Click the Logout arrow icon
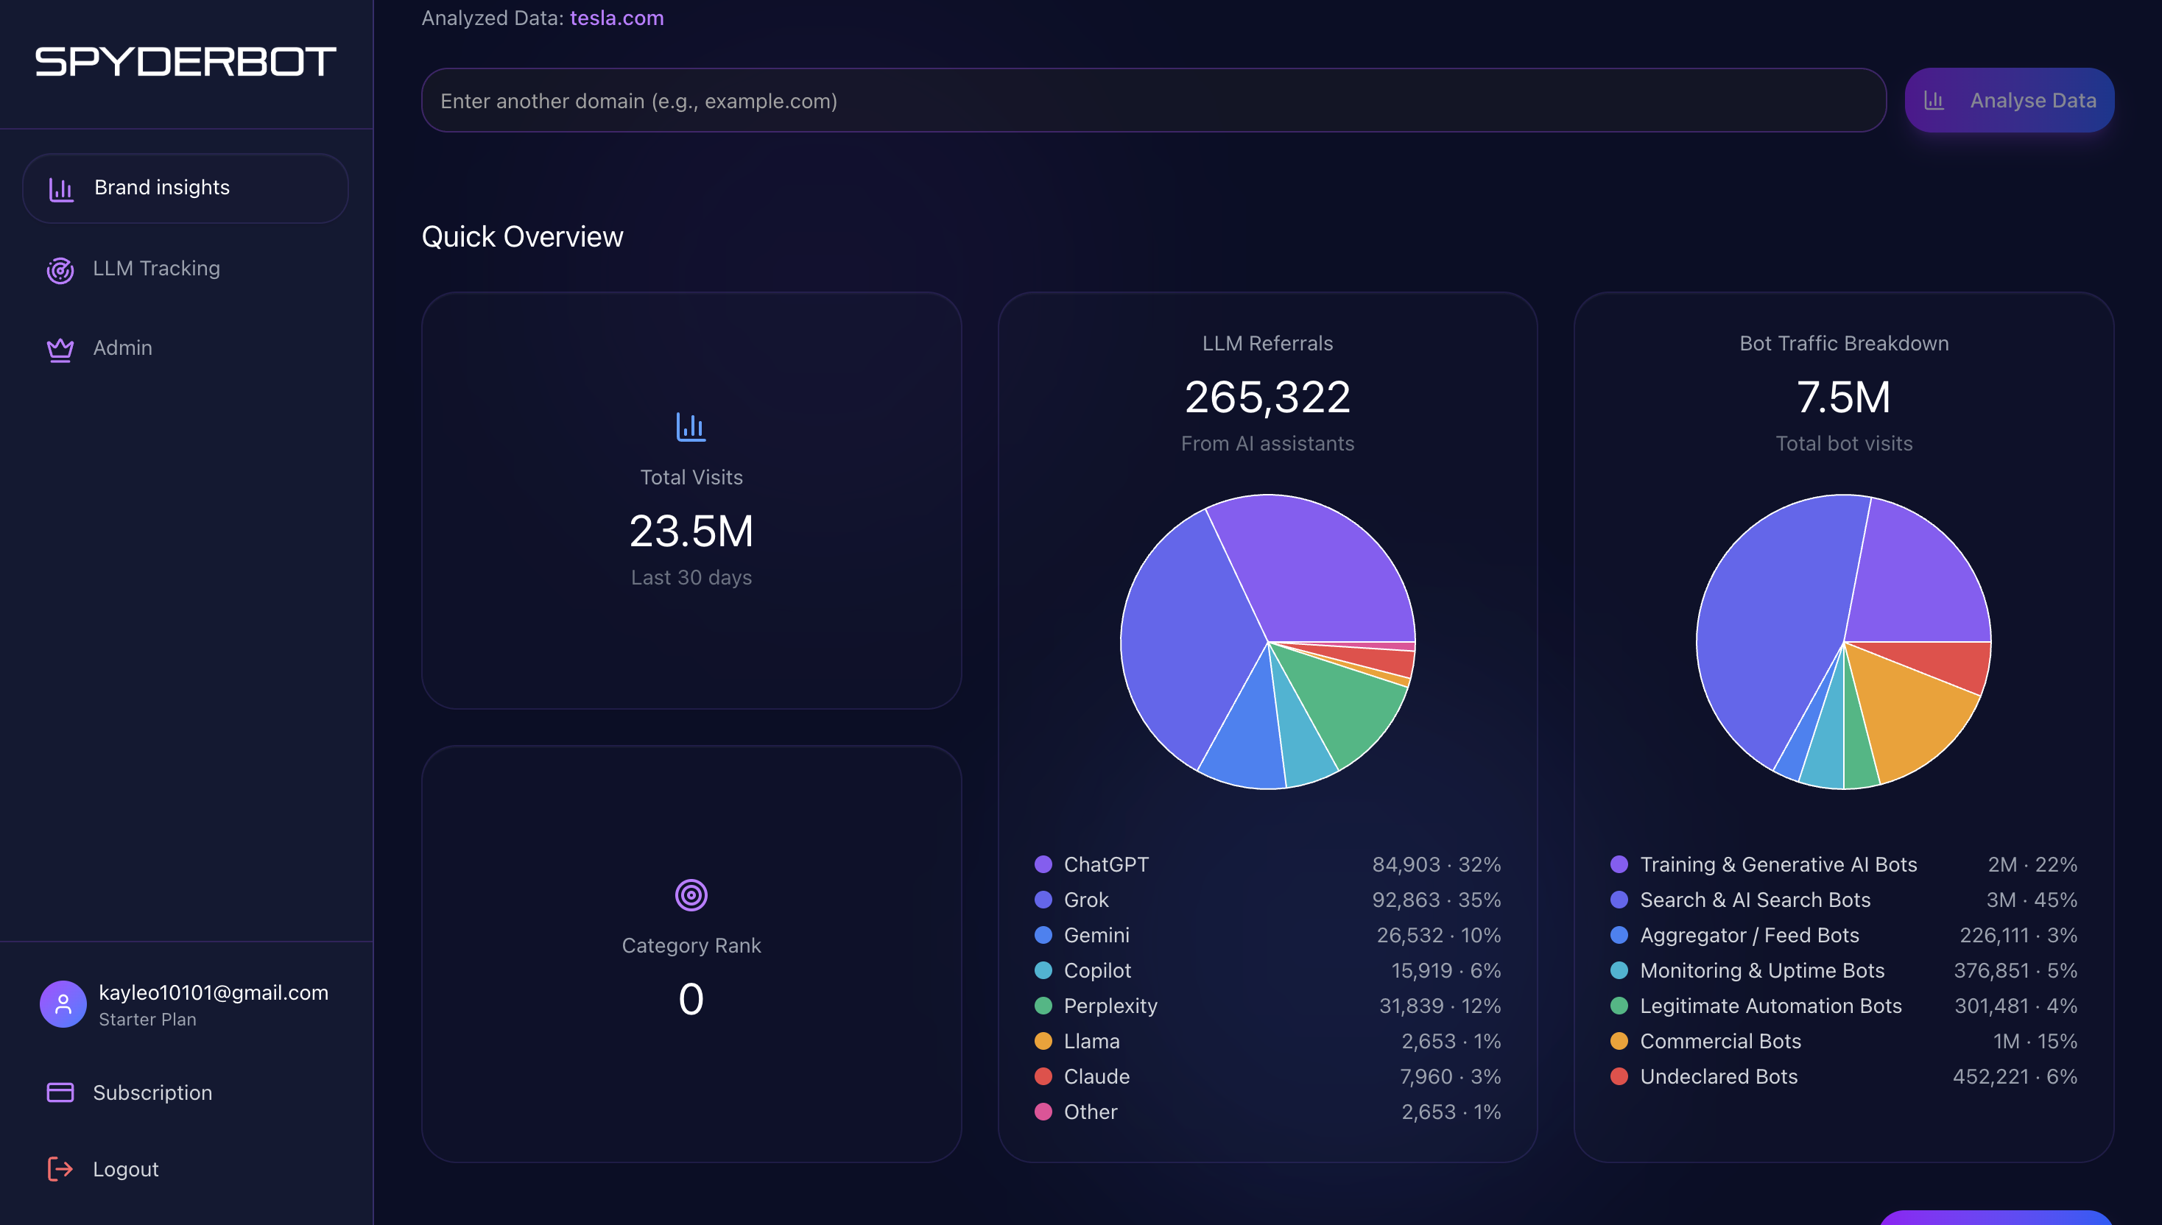This screenshot has width=2162, height=1225. (x=60, y=1168)
